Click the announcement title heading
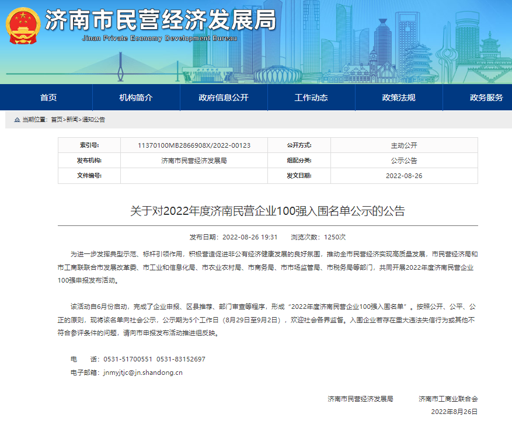The width and height of the screenshot is (512, 421). tap(267, 211)
